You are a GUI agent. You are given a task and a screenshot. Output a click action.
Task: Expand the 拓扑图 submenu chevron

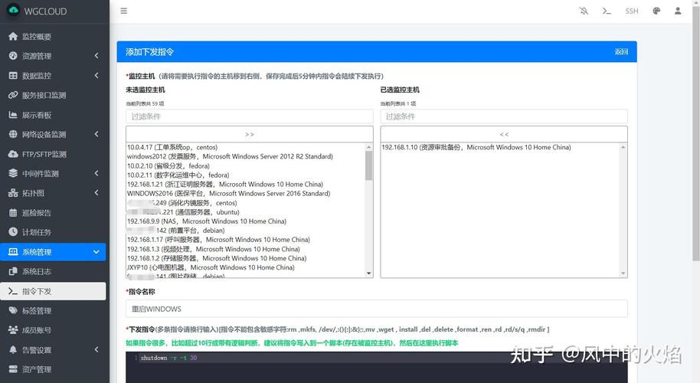click(96, 193)
